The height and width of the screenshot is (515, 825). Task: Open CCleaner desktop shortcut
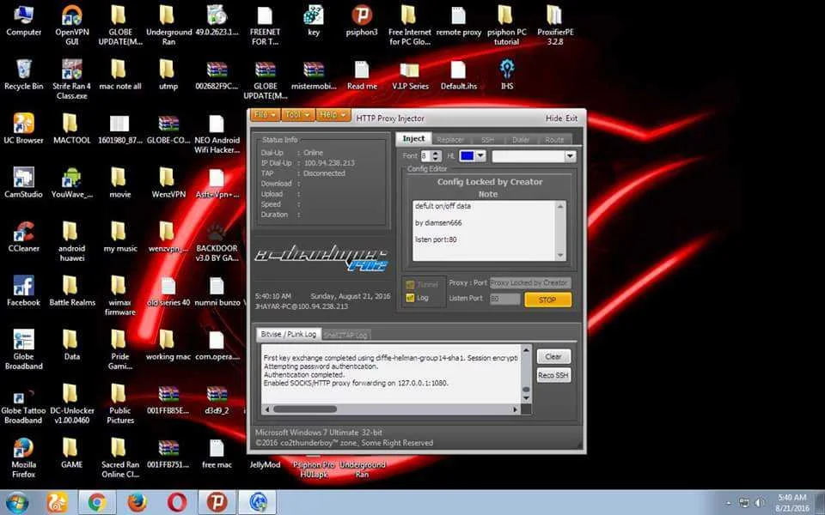(x=24, y=238)
